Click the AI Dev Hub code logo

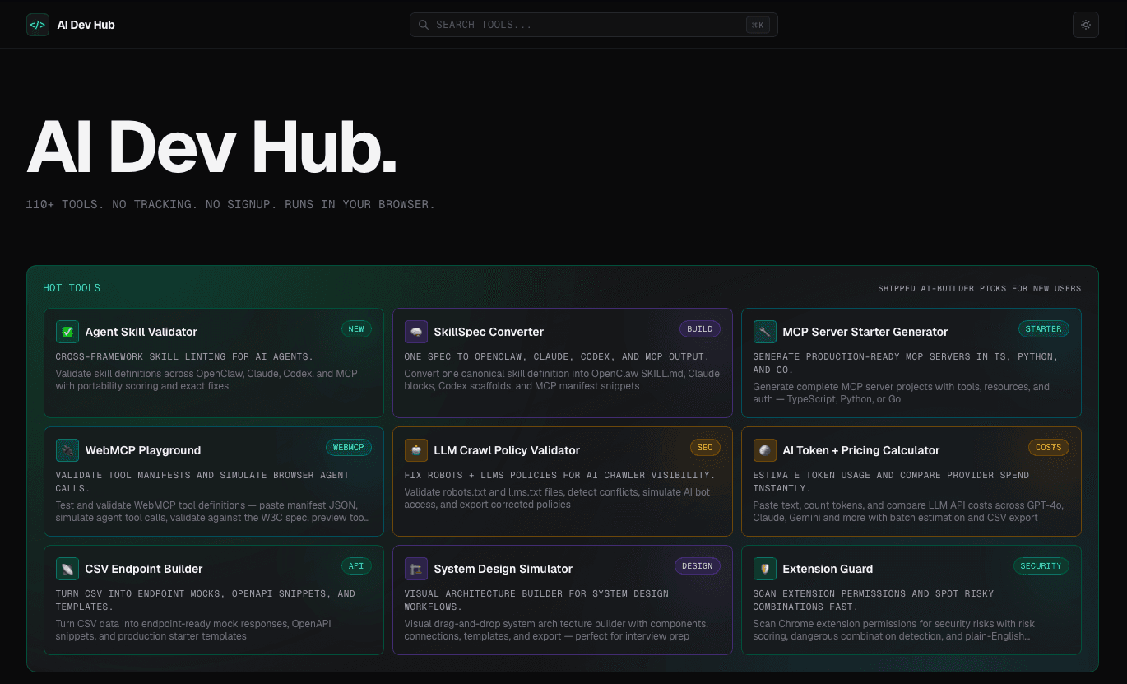[38, 25]
